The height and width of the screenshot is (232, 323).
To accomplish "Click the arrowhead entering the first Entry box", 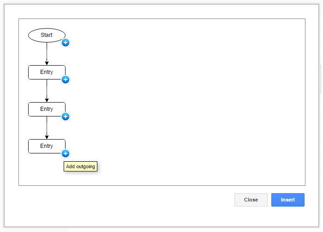I will coord(47,63).
